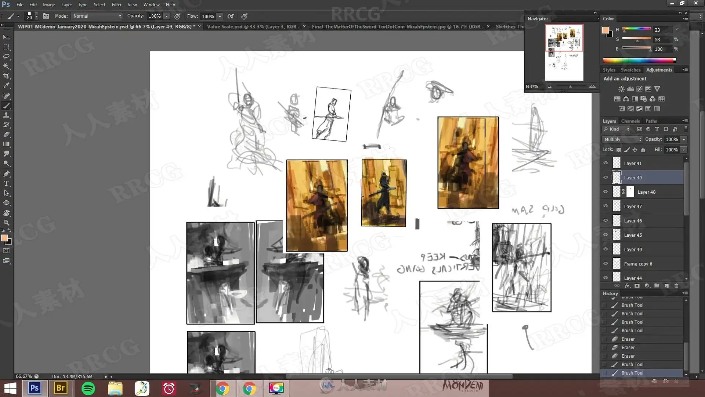Open the Filter menu
705x397 pixels.
pyautogui.click(x=116, y=5)
